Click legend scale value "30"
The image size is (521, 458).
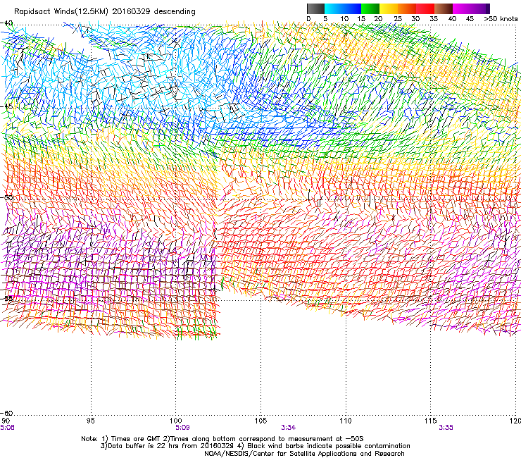tap(415, 19)
